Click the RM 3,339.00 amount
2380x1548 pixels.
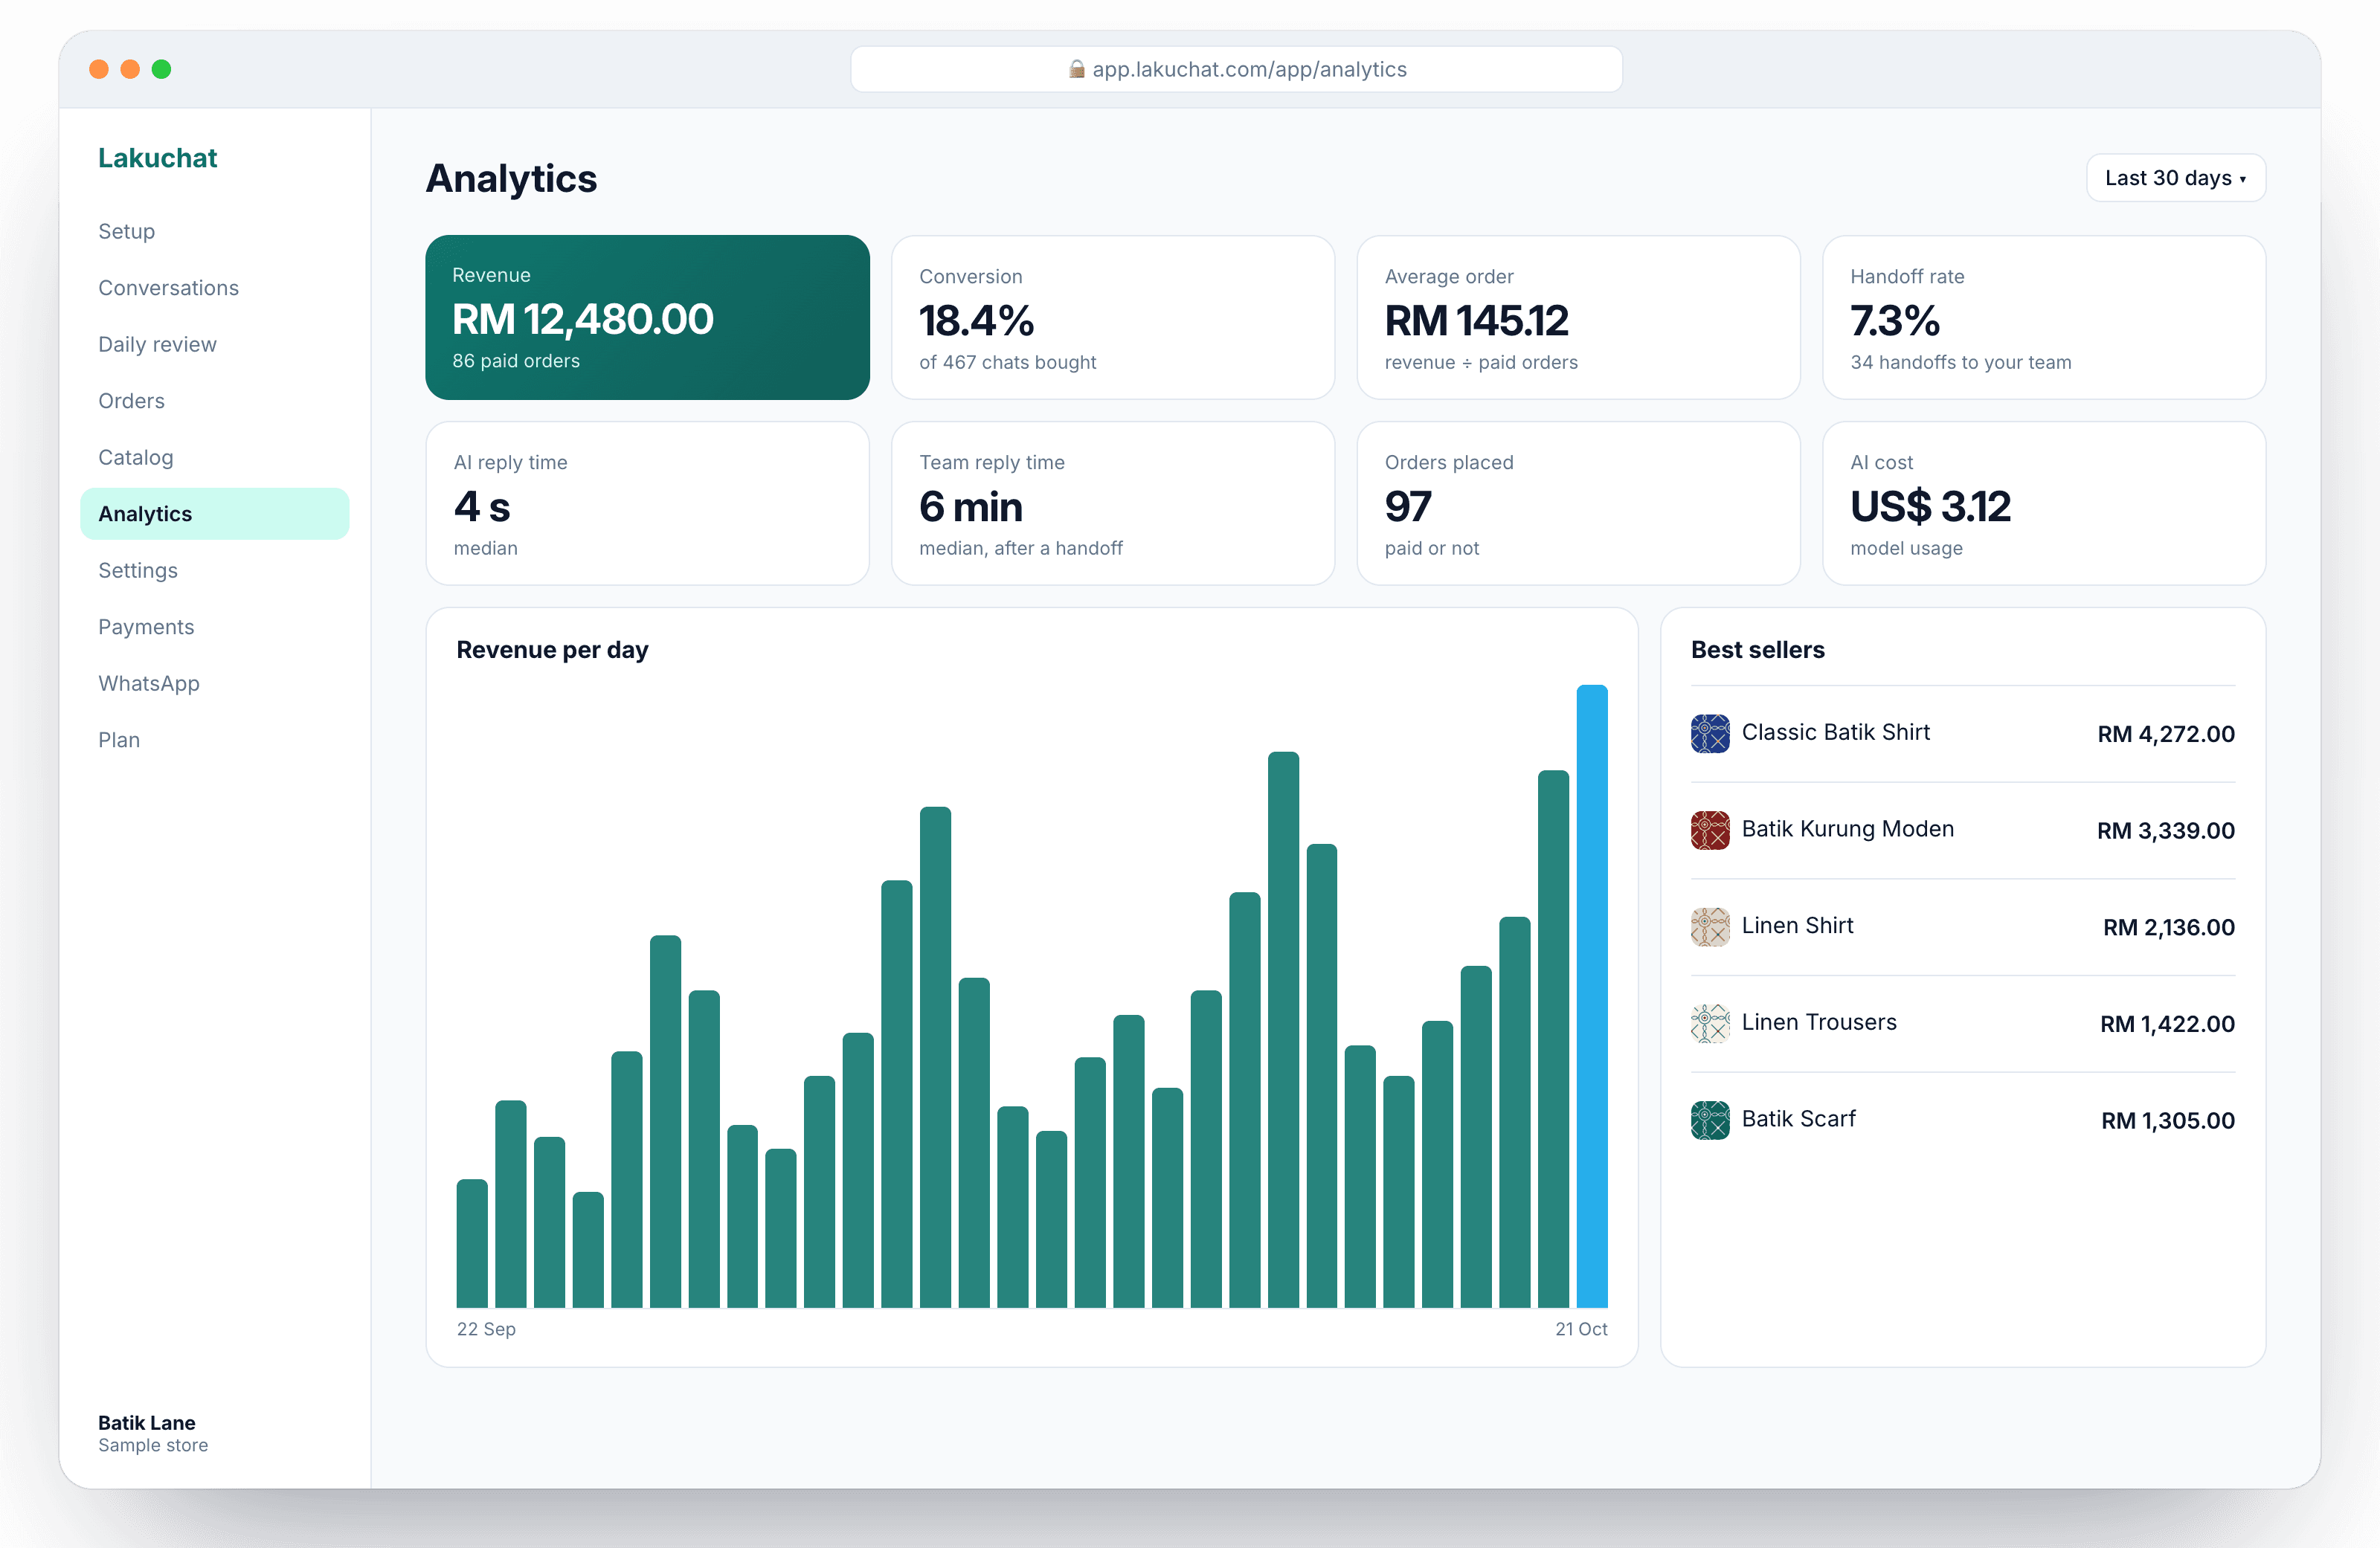click(2165, 831)
